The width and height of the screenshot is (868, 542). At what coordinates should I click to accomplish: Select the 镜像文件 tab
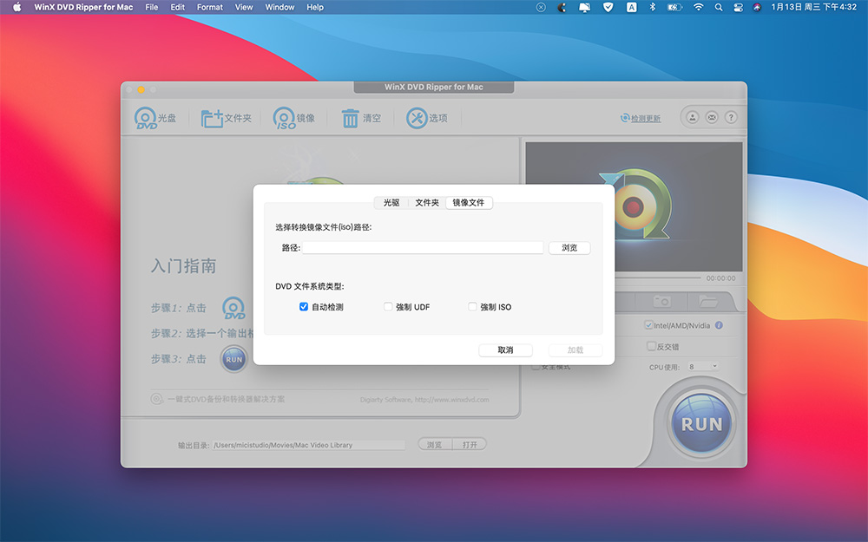(x=469, y=202)
